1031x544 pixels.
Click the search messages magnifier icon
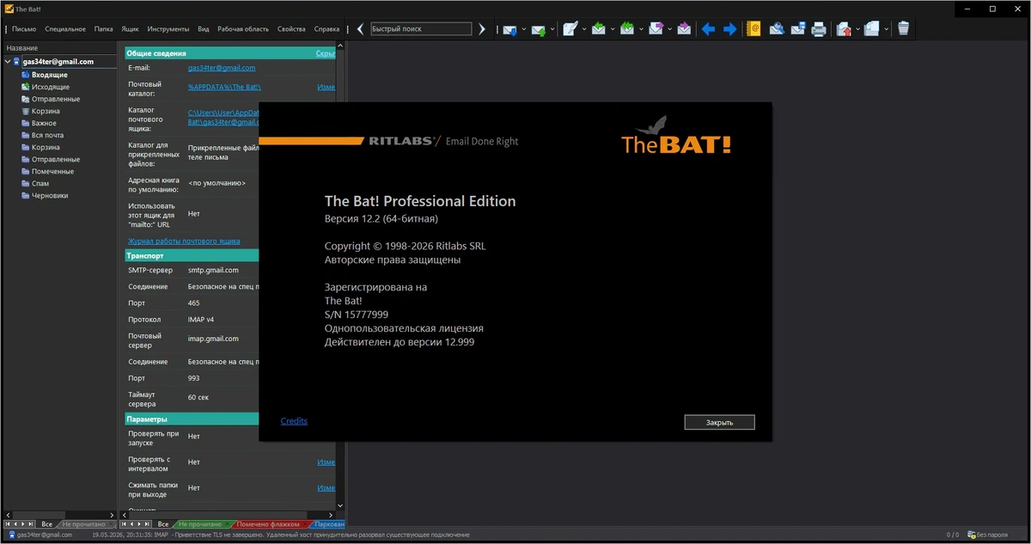click(777, 28)
